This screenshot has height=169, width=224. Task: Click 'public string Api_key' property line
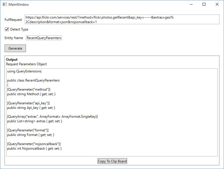point(31,108)
